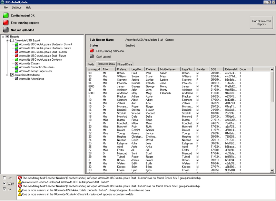
Task: Select Atomwide USO-AutoUpdate Contacts tree item
Action: tap(40, 60)
